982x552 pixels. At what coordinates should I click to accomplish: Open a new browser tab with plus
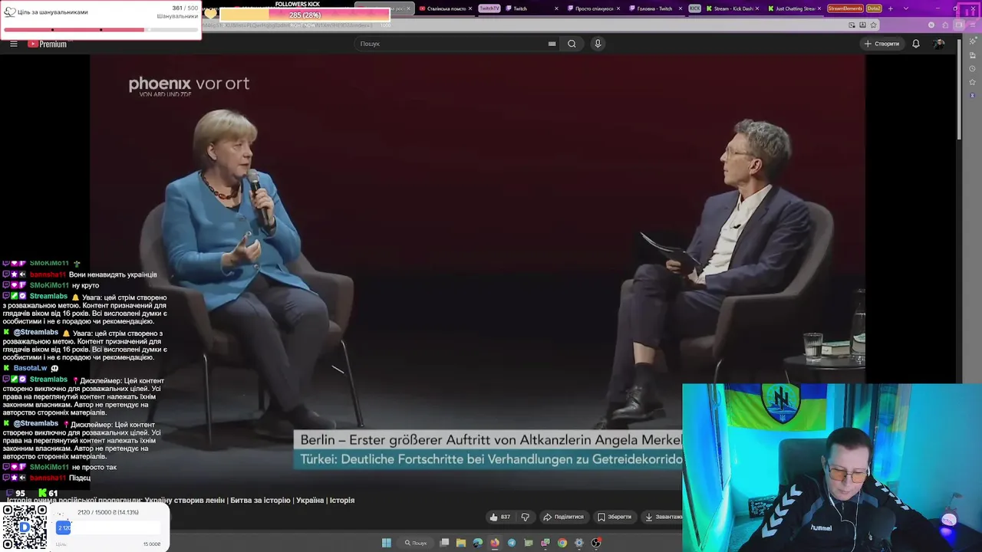click(890, 8)
